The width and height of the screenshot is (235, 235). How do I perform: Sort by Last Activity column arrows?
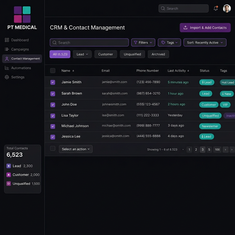tap(188, 71)
